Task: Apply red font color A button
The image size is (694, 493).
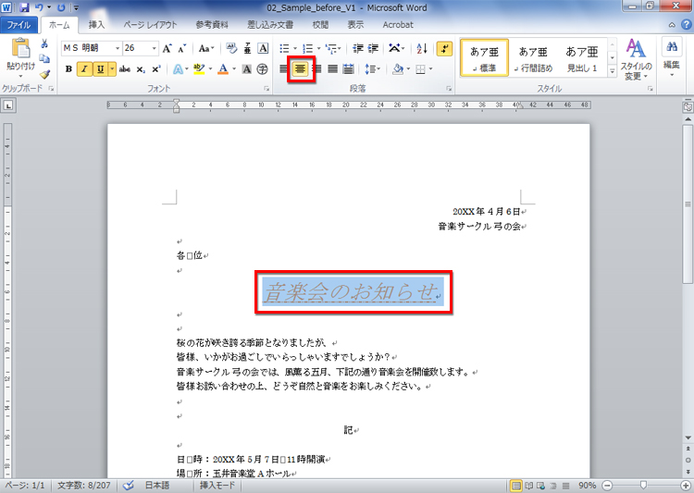Action: point(224,69)
